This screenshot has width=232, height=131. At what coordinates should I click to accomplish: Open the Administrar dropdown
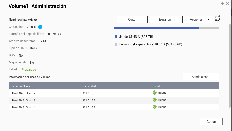(201, 77)
